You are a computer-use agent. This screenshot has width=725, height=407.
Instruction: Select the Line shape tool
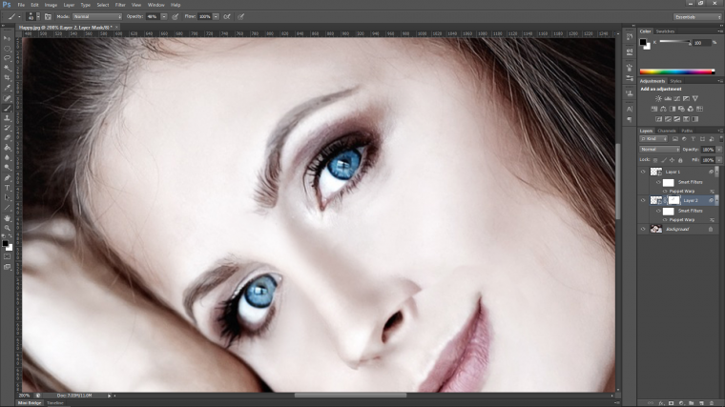click(7, 208)
